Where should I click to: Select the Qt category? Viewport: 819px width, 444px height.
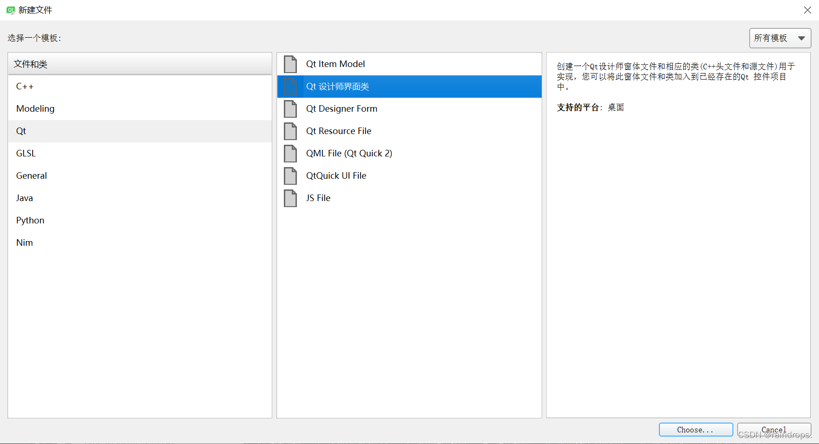pyautogui.click(x=140, y=131)
